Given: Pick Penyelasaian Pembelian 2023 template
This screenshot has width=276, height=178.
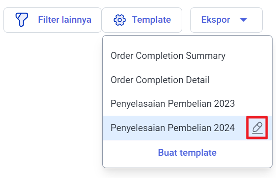Looking at the screenshot, I should pos(172,103).
